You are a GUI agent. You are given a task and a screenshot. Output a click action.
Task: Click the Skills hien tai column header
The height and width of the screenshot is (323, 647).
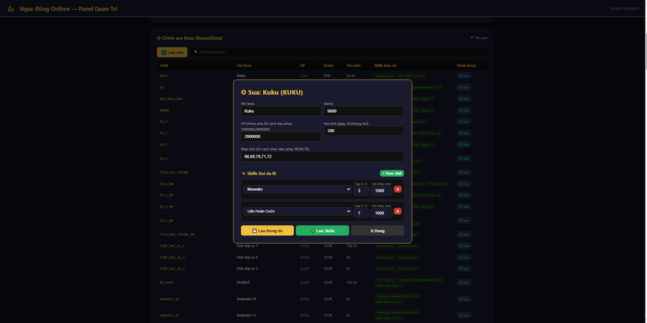tap(385, 65)
